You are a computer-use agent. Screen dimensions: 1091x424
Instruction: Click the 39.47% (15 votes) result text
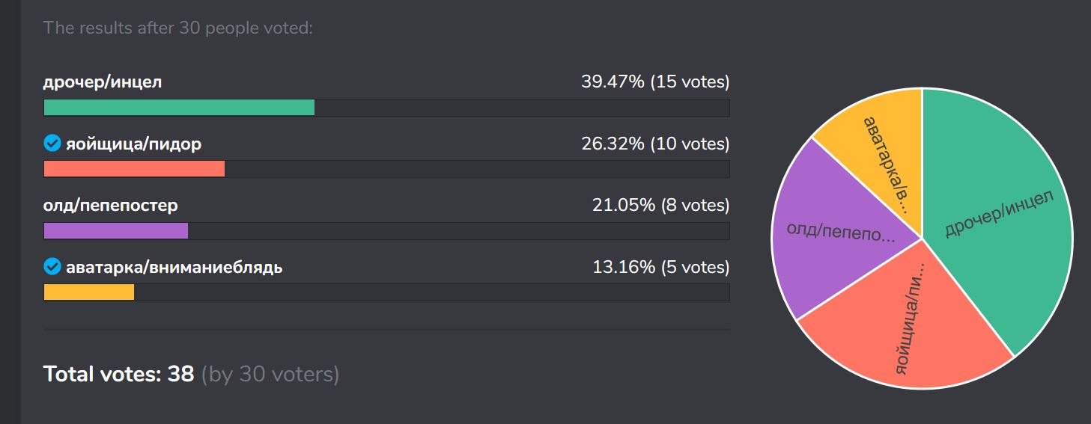pyautogui.click(x=654, y=82)
